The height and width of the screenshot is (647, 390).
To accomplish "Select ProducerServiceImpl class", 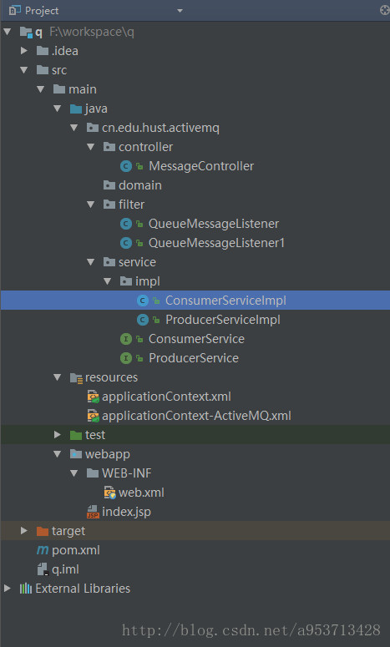I will click(223, 320).
